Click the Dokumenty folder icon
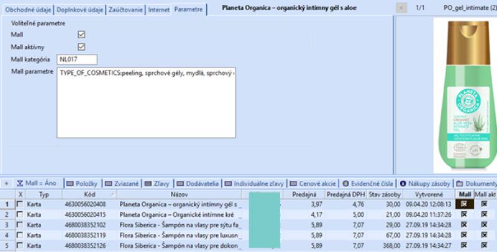Screen dimensions: 497x252 (x=460, y=183)
